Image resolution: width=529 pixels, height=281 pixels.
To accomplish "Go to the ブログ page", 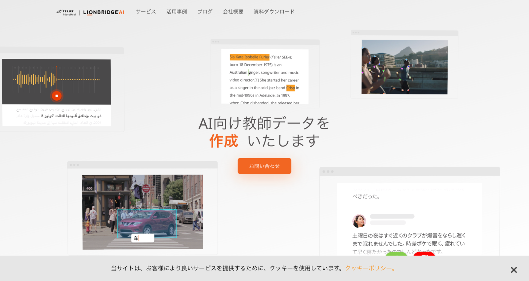I will pos(205,12).
